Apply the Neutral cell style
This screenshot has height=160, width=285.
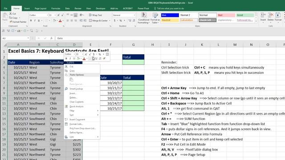coord(170,20)
